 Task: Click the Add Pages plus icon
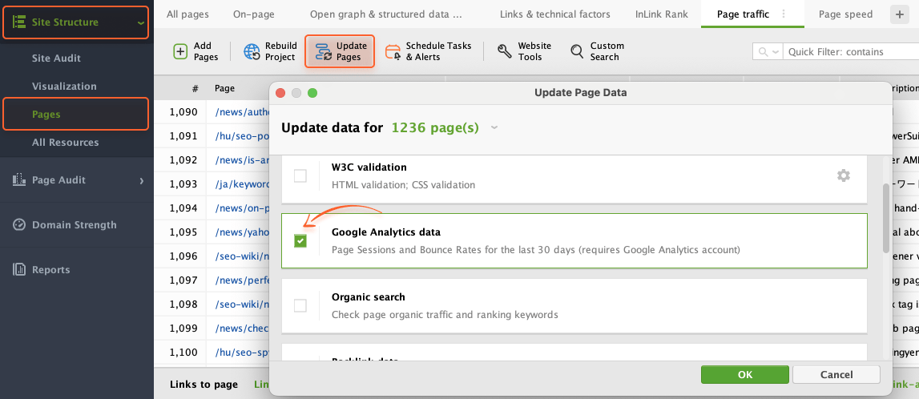pyautogui.click(x=180, y=51)
